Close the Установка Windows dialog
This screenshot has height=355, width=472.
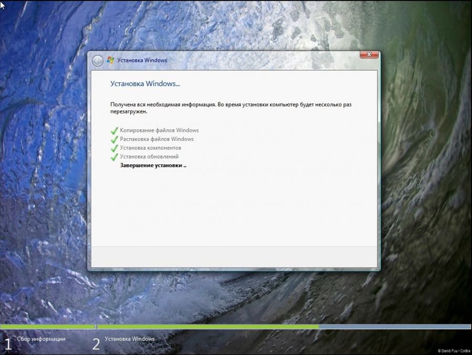pyautogui.click(x=369, y=55)
